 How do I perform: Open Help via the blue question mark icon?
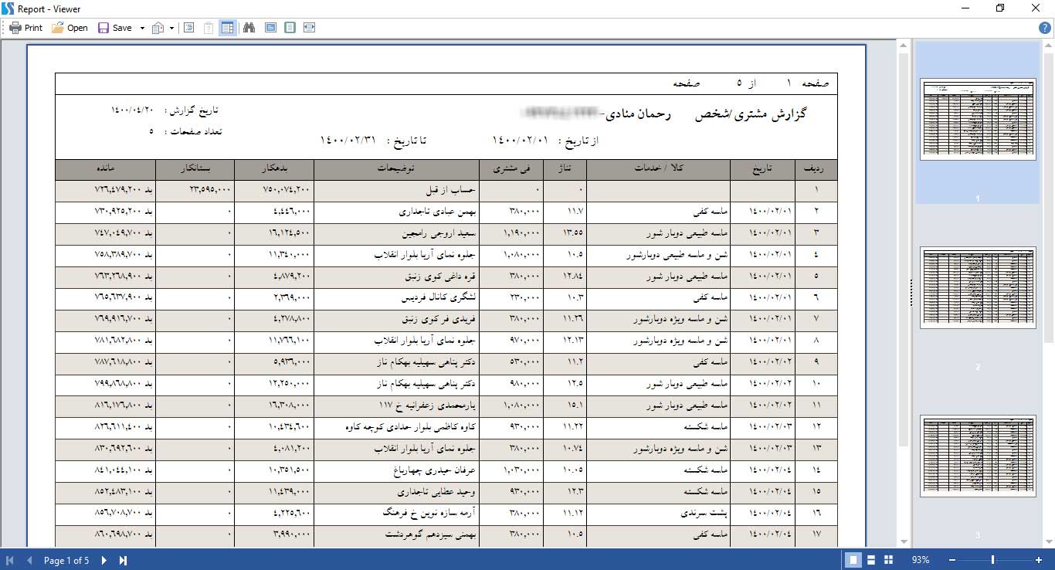(x=1045, y=28)
